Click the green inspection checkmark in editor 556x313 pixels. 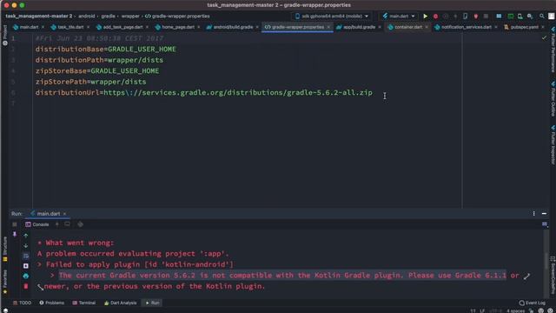tap(544, 37)
